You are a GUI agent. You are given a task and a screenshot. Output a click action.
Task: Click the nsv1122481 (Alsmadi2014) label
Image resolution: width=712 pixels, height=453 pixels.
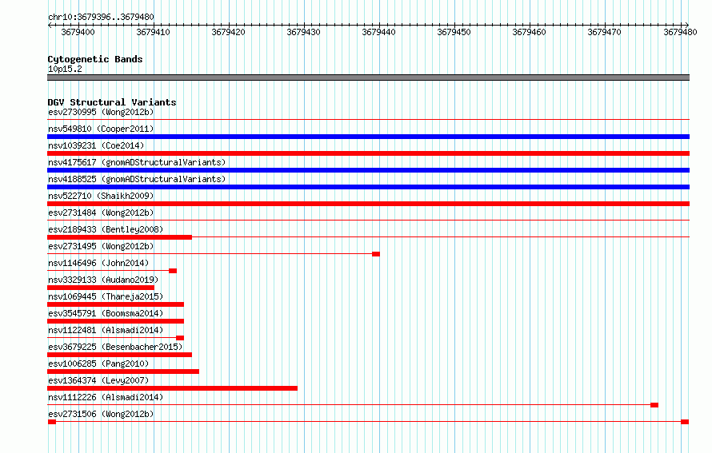(106, 330)
